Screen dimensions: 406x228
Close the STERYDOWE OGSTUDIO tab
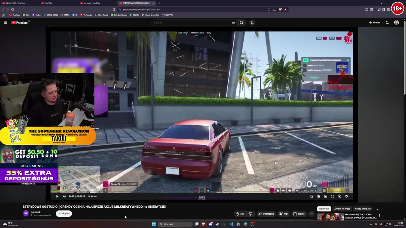click(x=153, y=3)
